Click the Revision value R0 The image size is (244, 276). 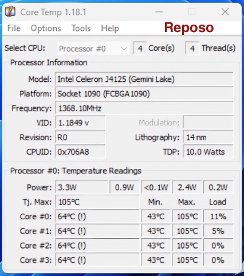point(80,137)
